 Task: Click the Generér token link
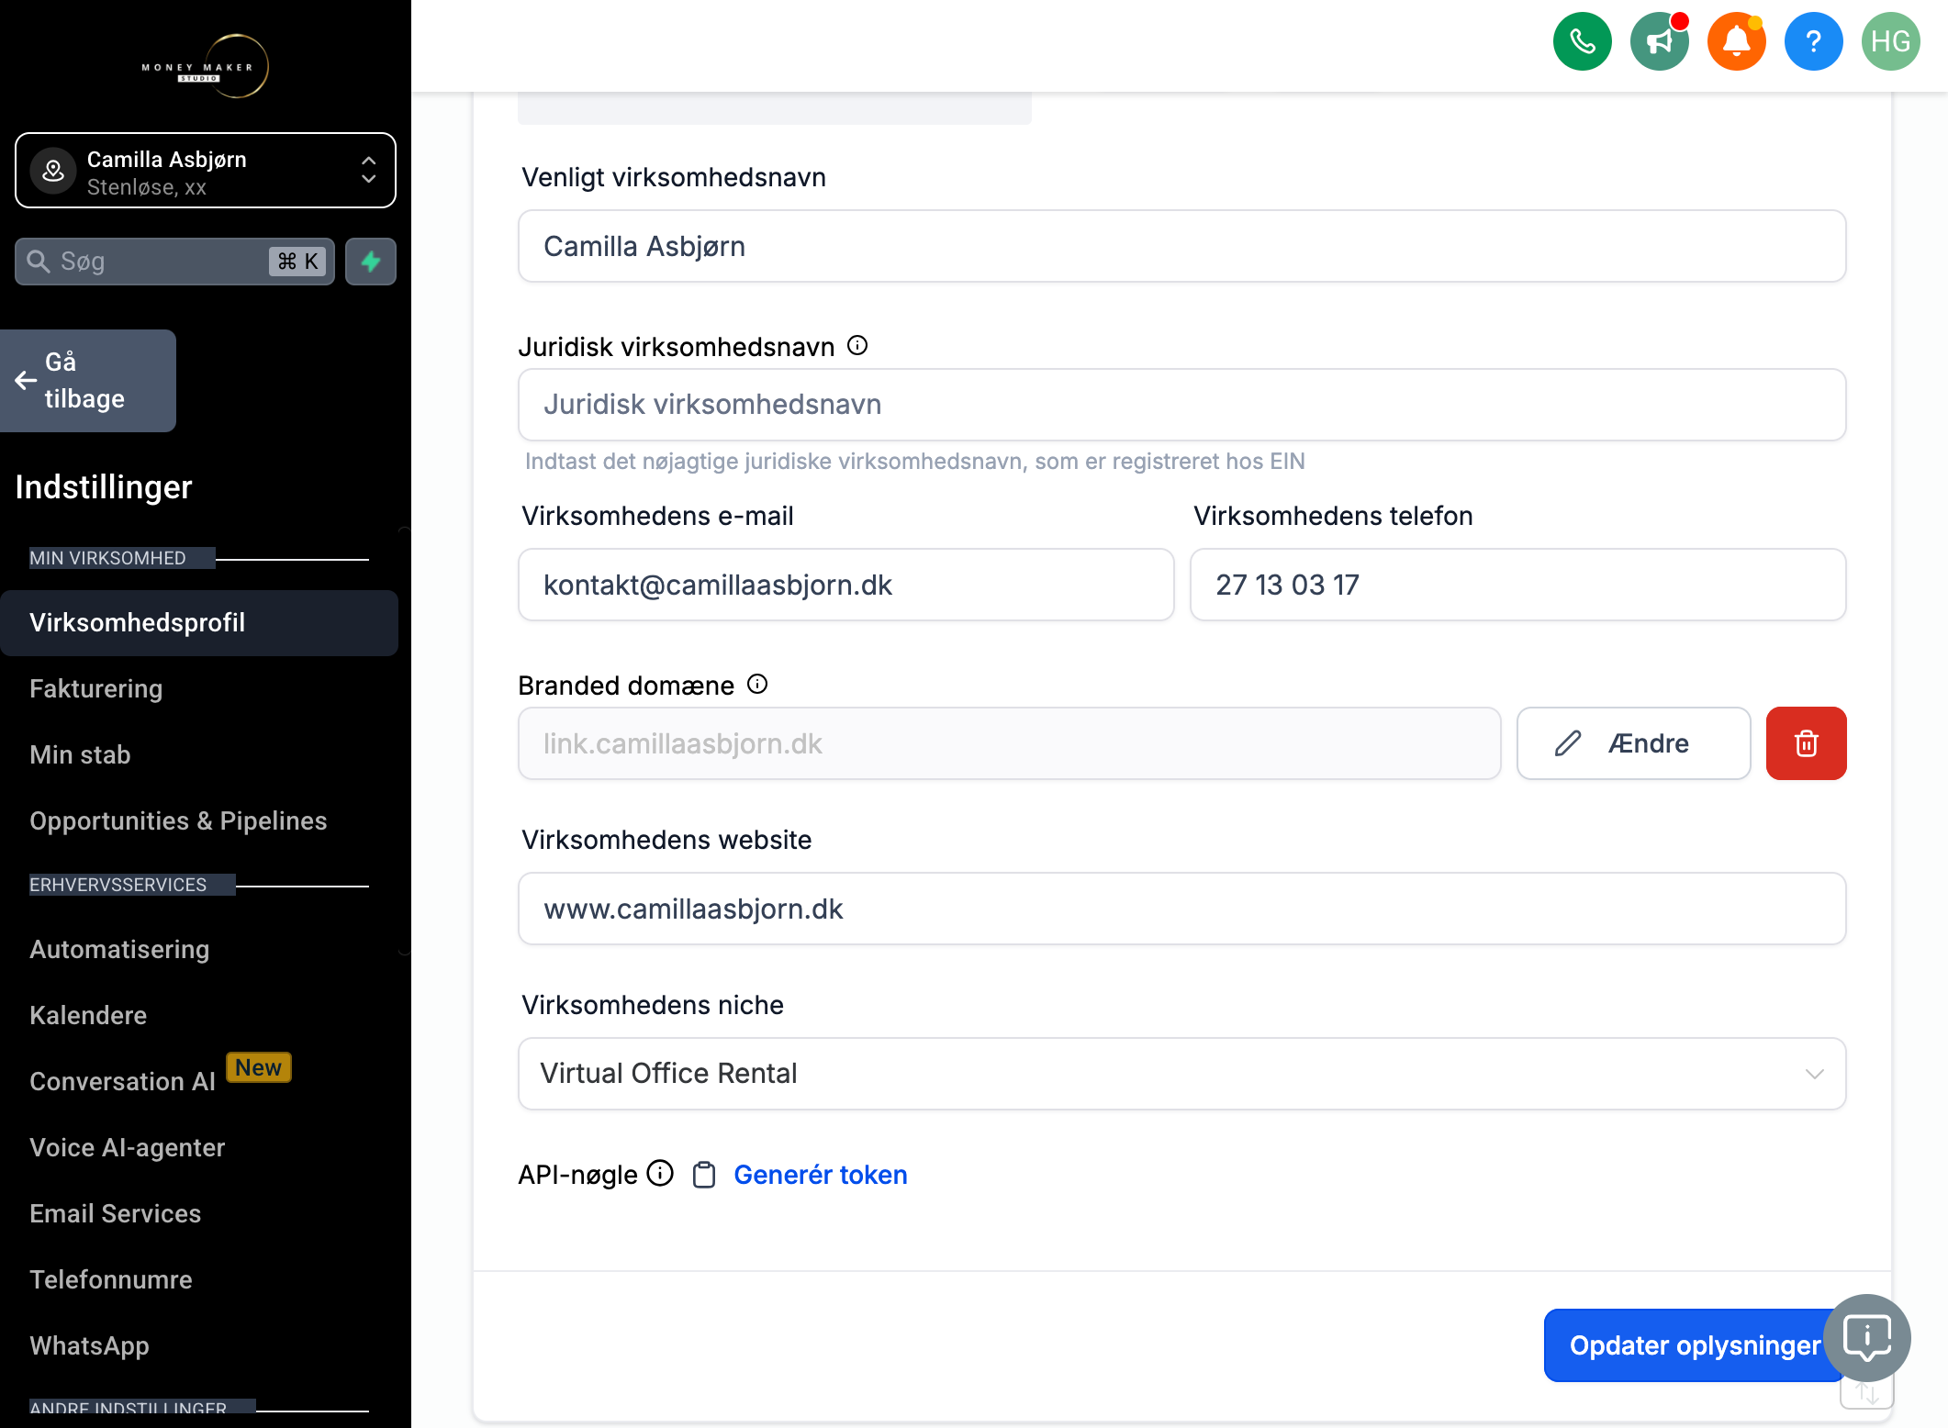click(820, 1175)
